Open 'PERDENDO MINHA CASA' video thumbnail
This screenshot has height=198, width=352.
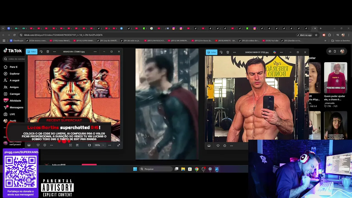[335, 78]
